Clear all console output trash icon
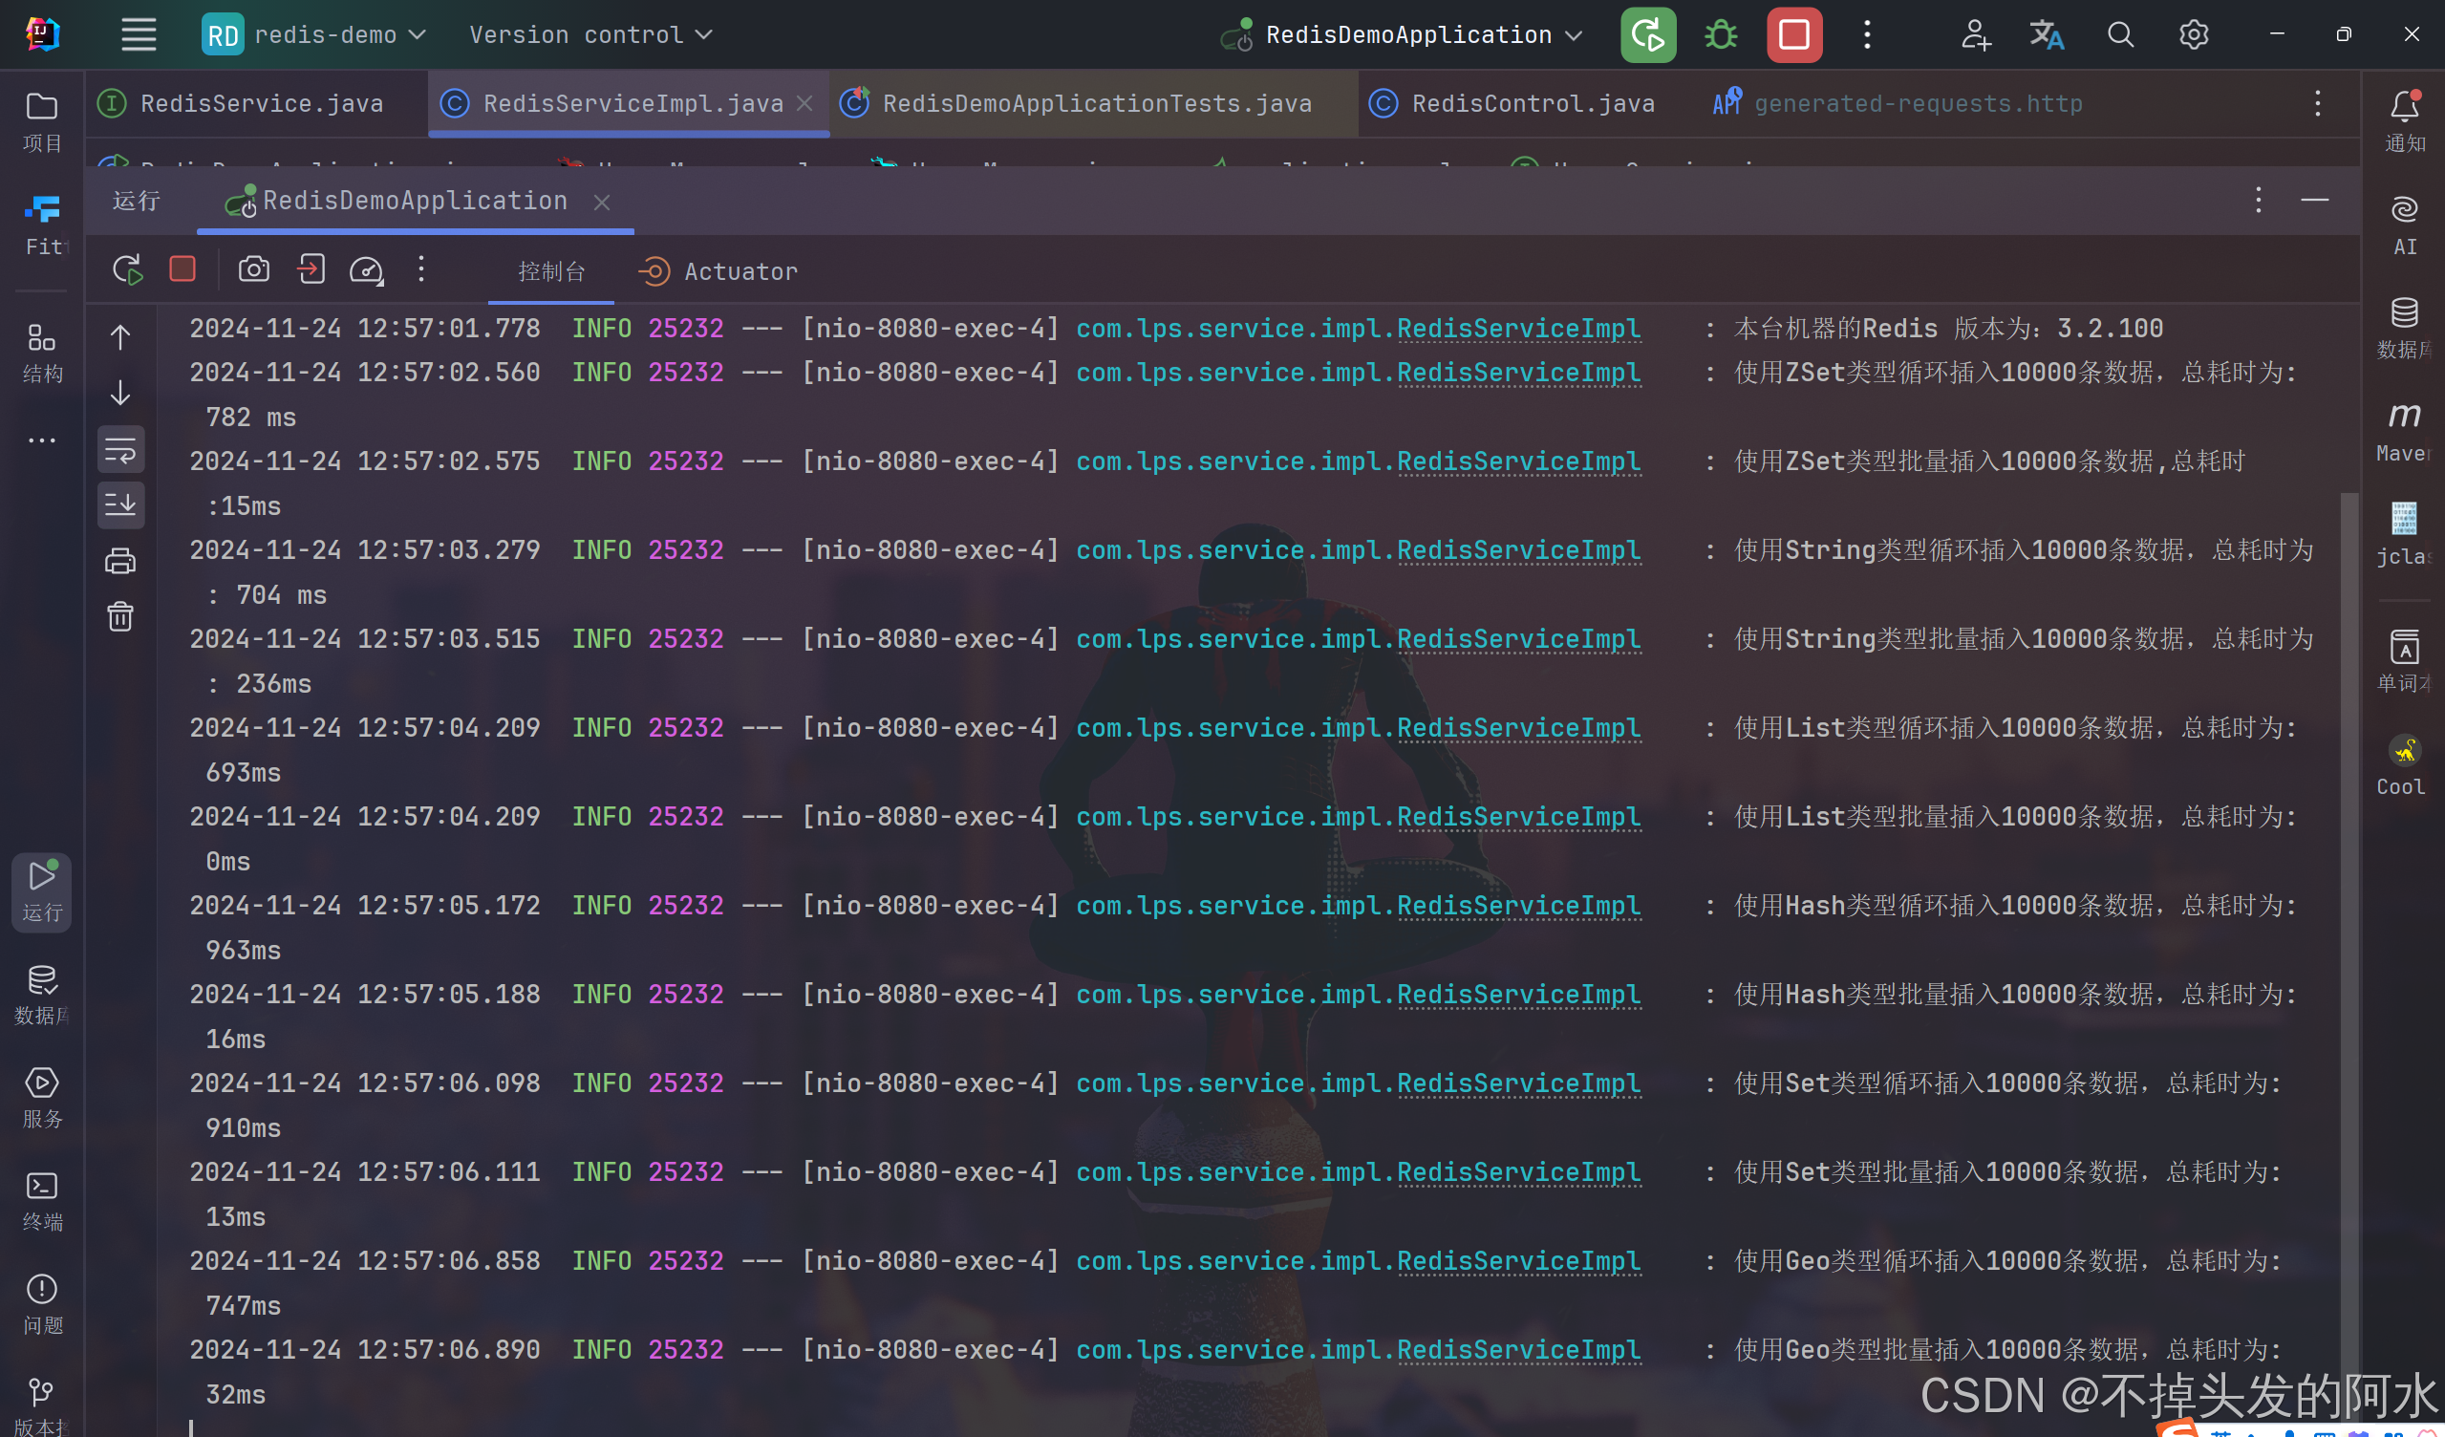The width and height of the screenshot is (2445, 1437). pyautogui.click(x=120, y=616)
